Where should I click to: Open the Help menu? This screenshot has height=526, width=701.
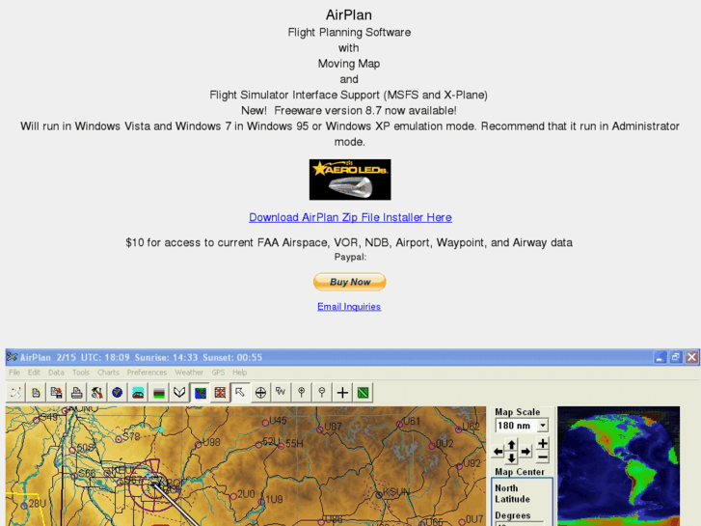(x=240, y=373)
